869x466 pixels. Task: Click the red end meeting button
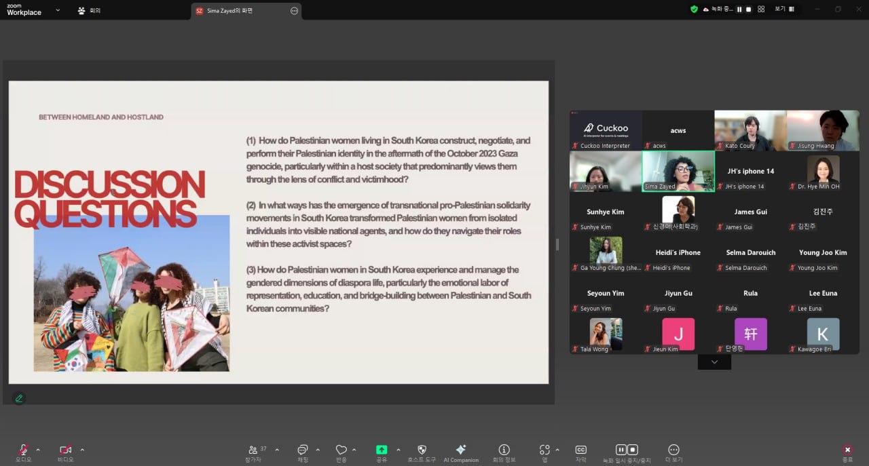click(847, 450)
